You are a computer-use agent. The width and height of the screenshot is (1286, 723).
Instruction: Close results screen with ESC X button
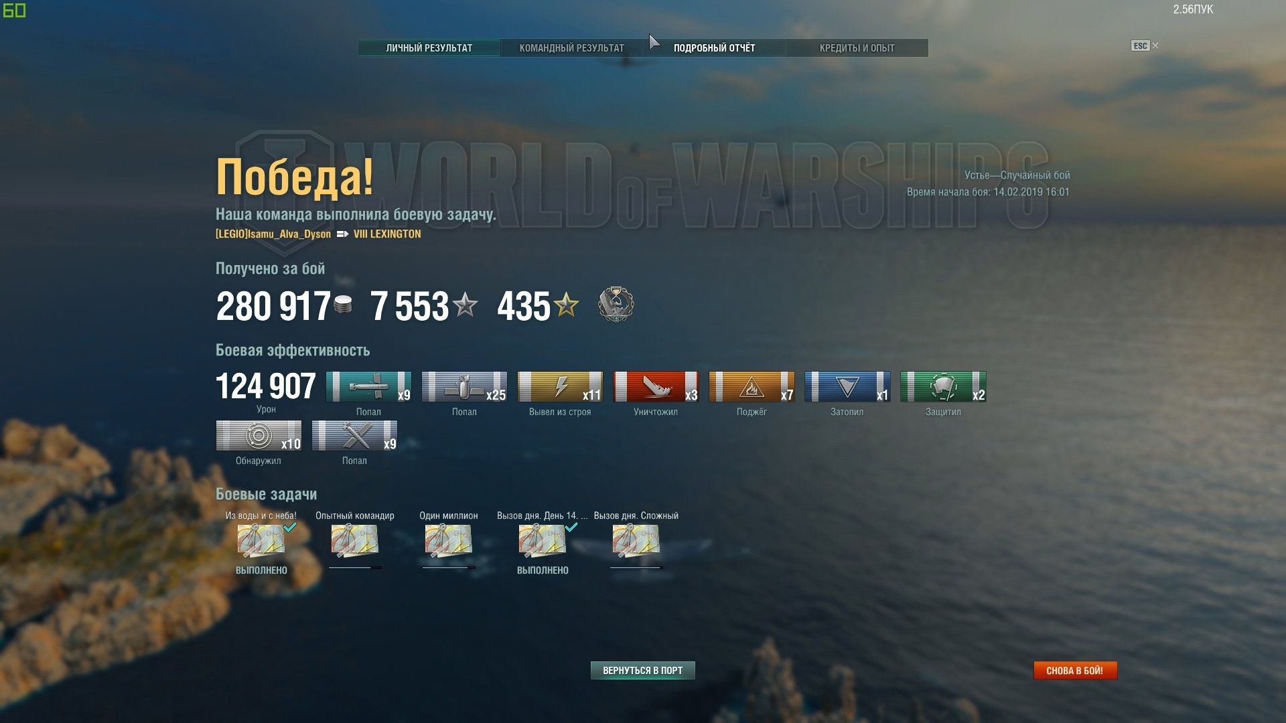1145,46
